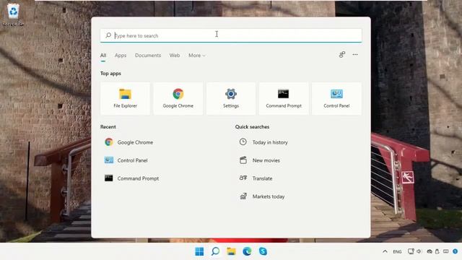Open the three-dot options menu in search
Viewport: 462px width, 260px height.
click(x=355, y=55)
